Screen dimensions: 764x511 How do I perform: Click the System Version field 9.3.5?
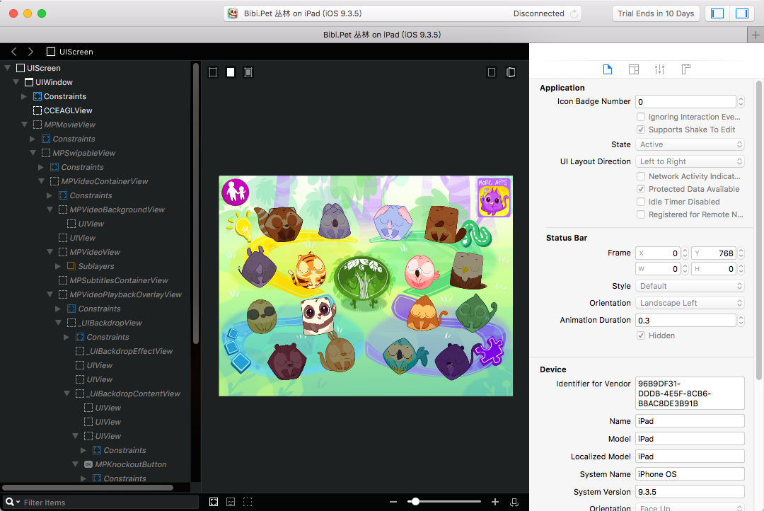[690, 492]
